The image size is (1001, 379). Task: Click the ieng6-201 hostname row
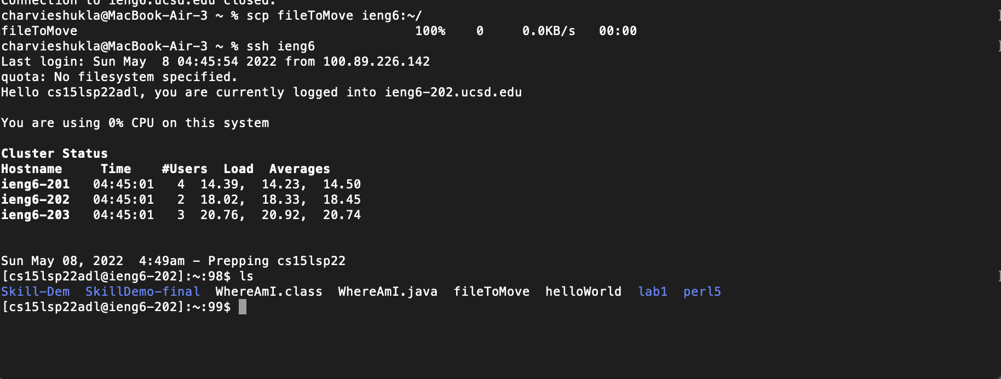pos(36,184)
